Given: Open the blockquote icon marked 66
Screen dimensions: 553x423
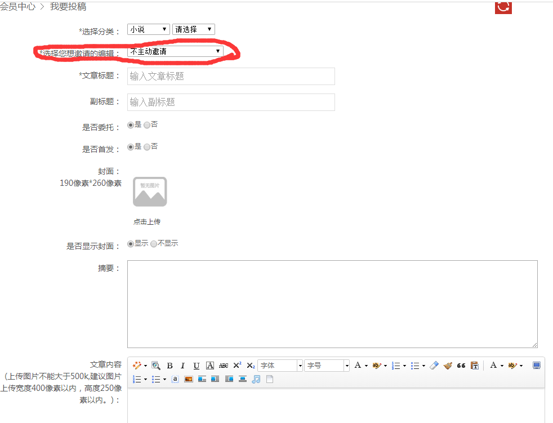Looking at the screenshot, I should 461,365.
